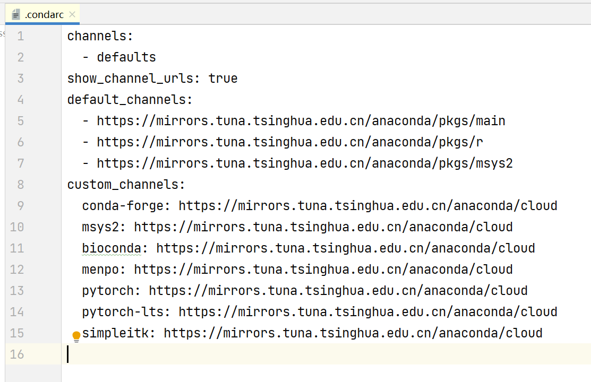Click the custom_channels: key
Screen dimensions: 591x382
(x=126, y=185)
